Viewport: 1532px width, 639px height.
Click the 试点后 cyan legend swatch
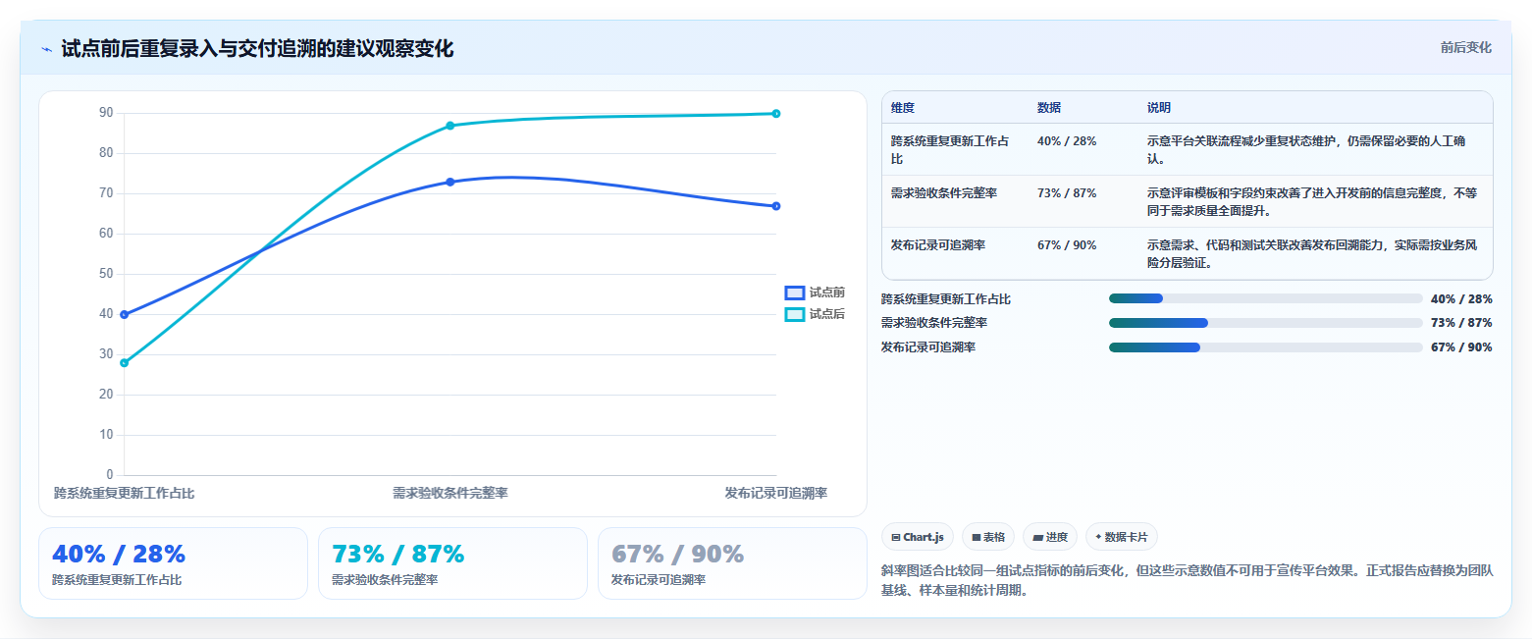point(795,314)
